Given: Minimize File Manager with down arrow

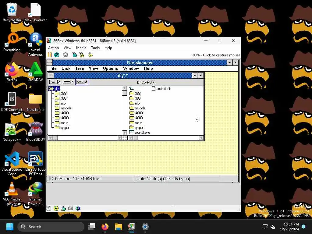Looking at the screenshot, I should point(229,63).
